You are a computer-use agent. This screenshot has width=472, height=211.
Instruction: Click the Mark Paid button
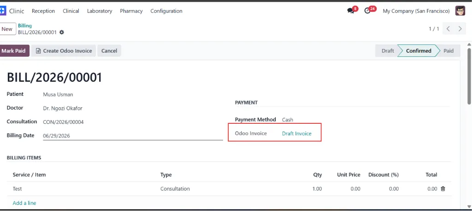(14, 51)
